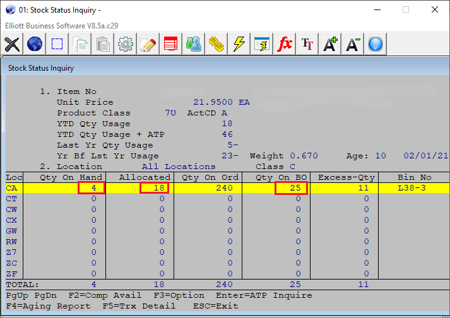The image size is (450, 318).
Task: Click the All Locations value
Action: [179, 167]
